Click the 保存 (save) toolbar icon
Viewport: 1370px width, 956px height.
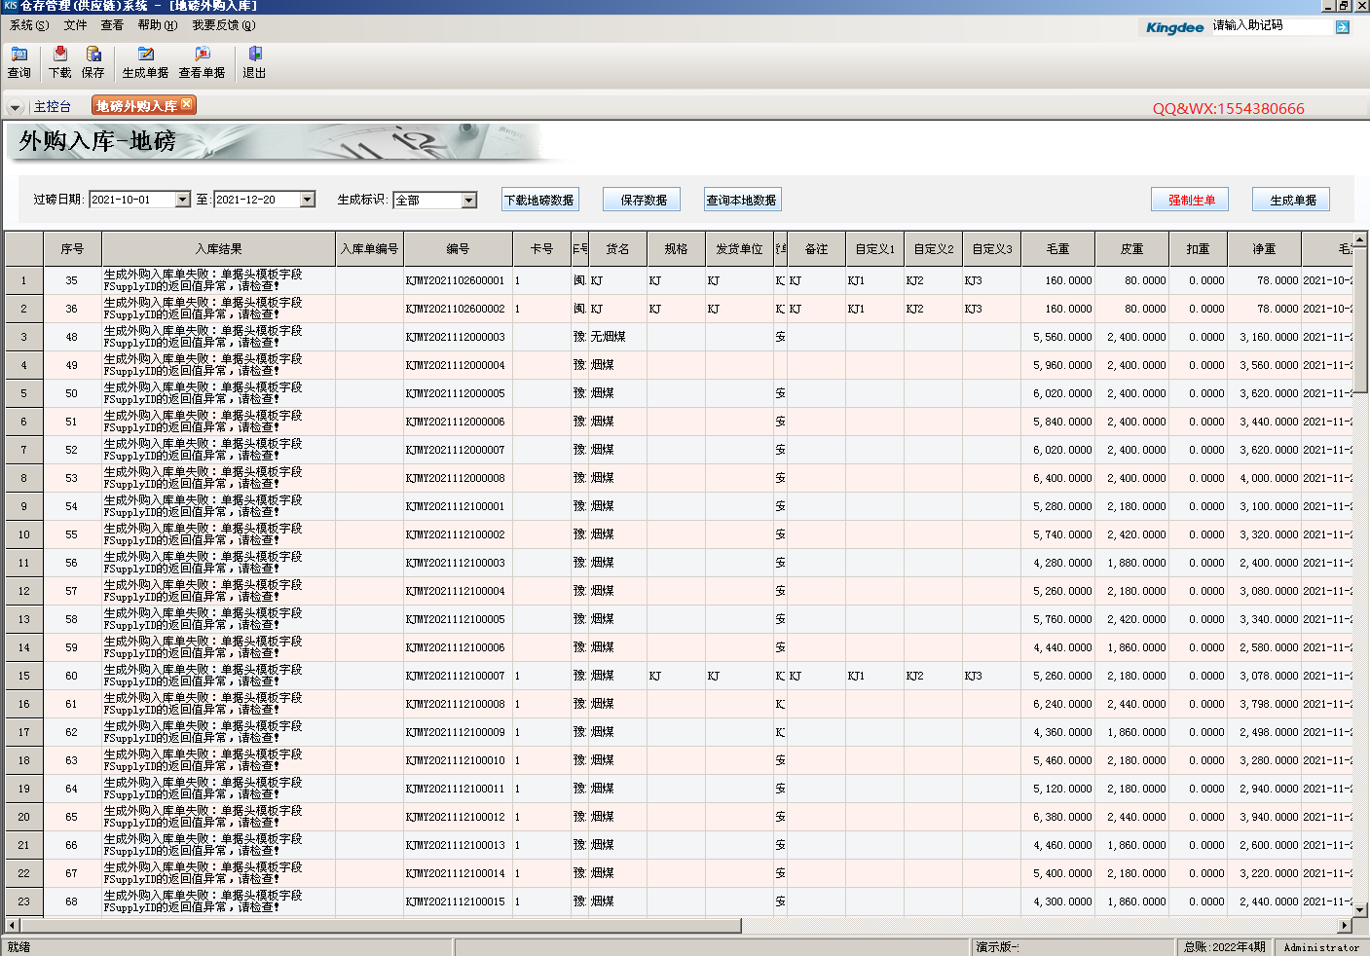tap(93, 62)
